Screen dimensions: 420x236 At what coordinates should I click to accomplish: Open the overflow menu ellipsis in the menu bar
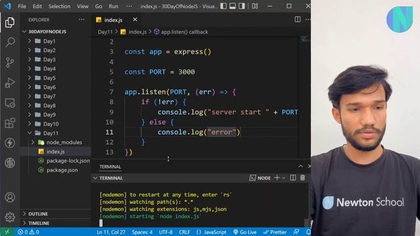coord(129,6)
